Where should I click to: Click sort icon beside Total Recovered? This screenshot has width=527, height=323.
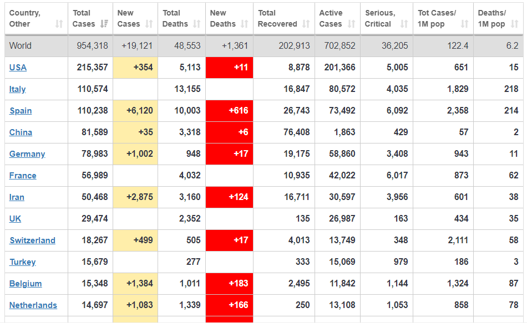pyautogui.click(x=306, y=24)
